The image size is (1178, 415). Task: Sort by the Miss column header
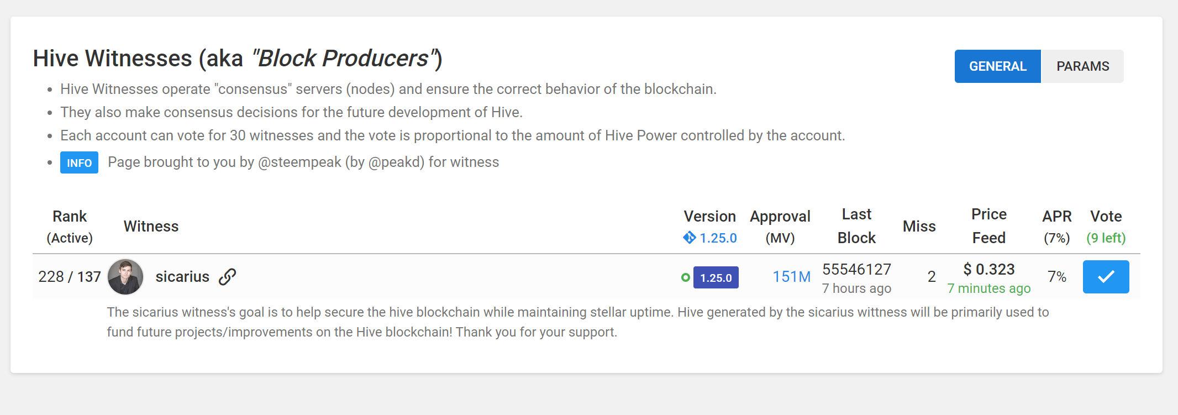point(919,226)
